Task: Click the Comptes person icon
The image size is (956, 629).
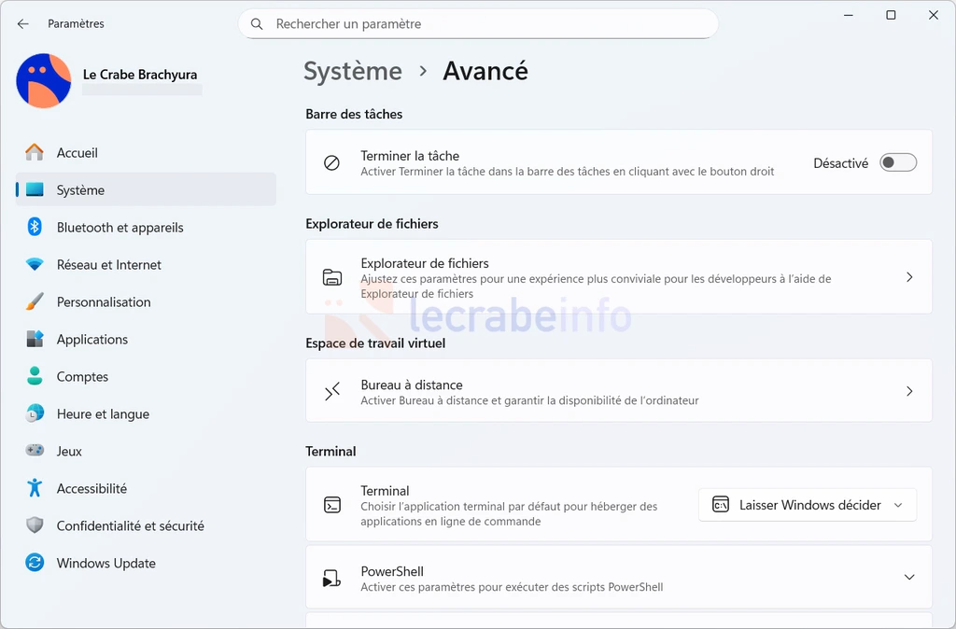Action: [35, 376]
